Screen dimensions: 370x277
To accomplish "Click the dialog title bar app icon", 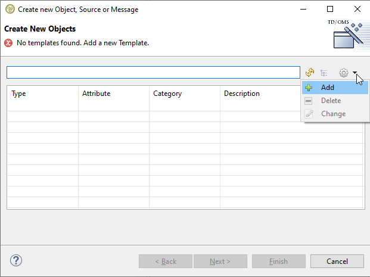I will click(10, 10).
